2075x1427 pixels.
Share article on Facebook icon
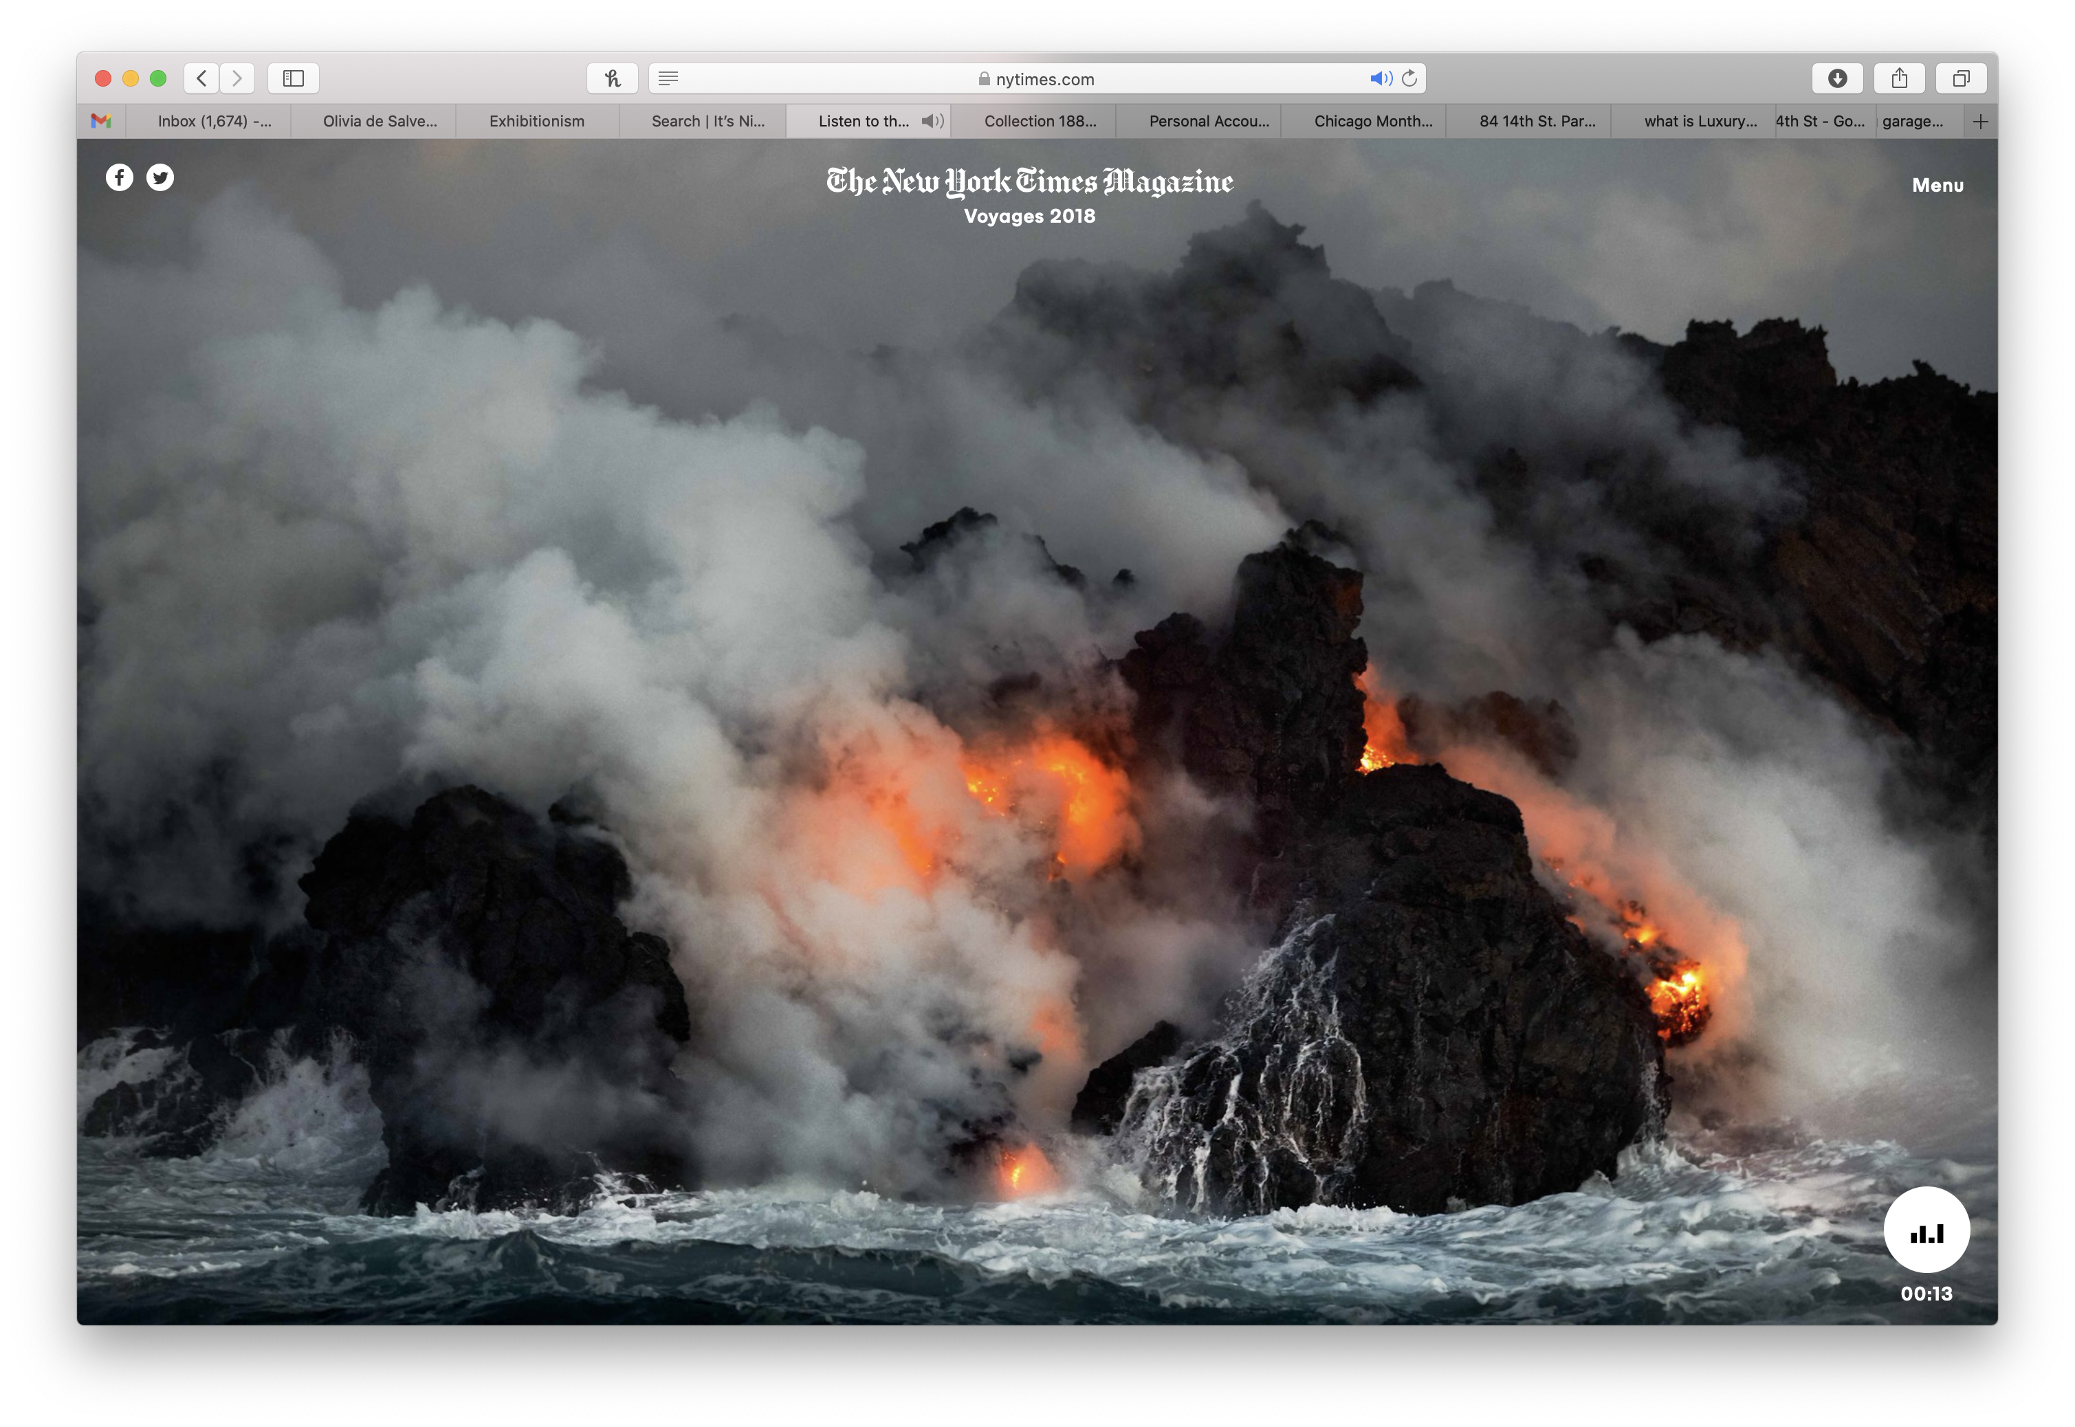coord(119,177)
